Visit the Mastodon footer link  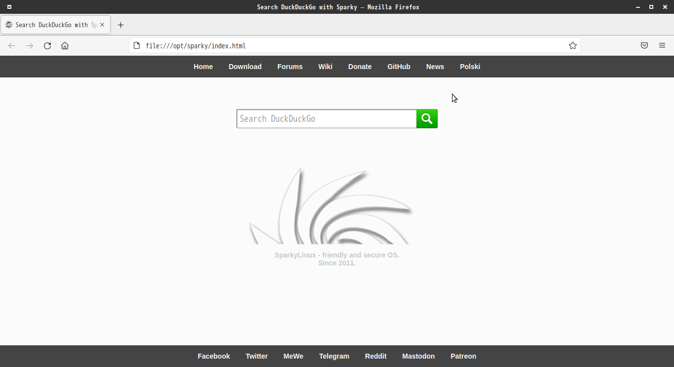(418, 356)
